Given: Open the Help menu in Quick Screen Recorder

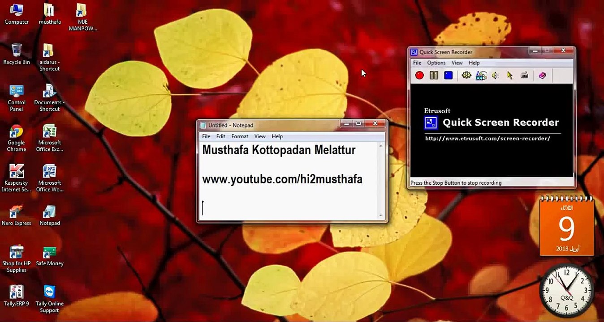Looking at the screenshot, I should point(474,63).
